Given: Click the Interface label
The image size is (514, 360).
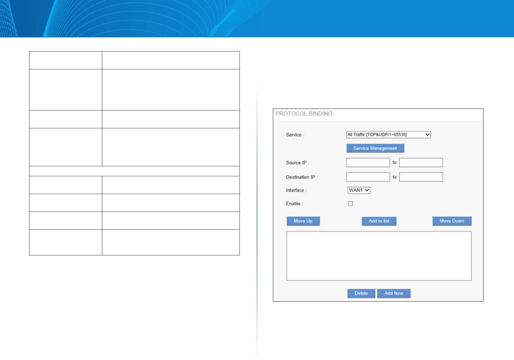Looking at the screenshot, I should (x=296, y=190).
